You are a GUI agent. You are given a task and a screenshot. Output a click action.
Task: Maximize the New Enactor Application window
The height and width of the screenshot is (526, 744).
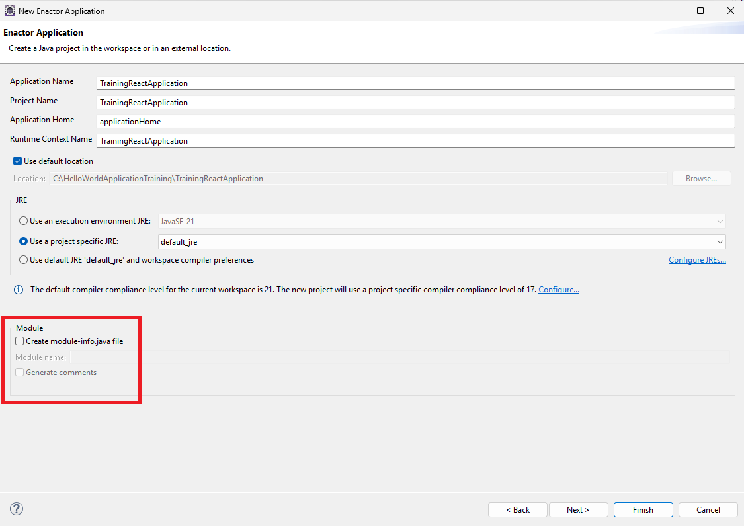(700, 11)
